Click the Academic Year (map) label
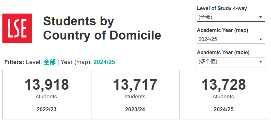271x120 pixels. tap(222, 30)
